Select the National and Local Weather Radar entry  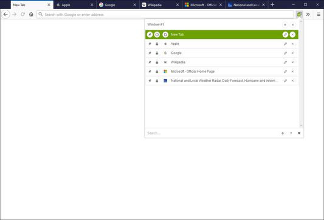[222, 81]
